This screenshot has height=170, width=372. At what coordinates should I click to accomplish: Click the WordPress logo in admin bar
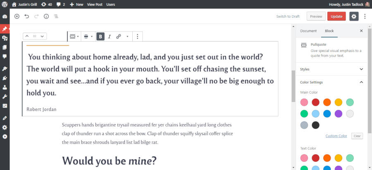5,5
